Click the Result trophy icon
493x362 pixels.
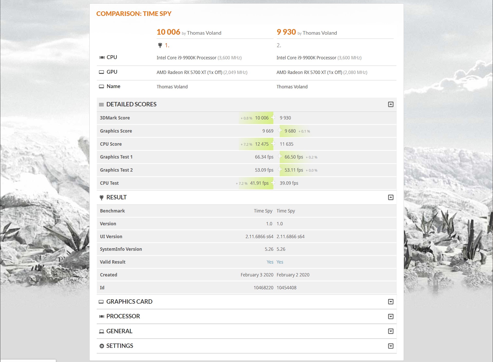[101, 198]
